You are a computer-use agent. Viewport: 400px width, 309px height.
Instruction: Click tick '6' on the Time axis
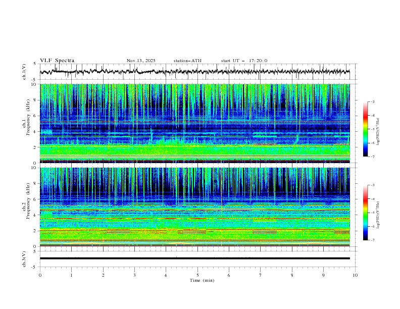[229, 275]
